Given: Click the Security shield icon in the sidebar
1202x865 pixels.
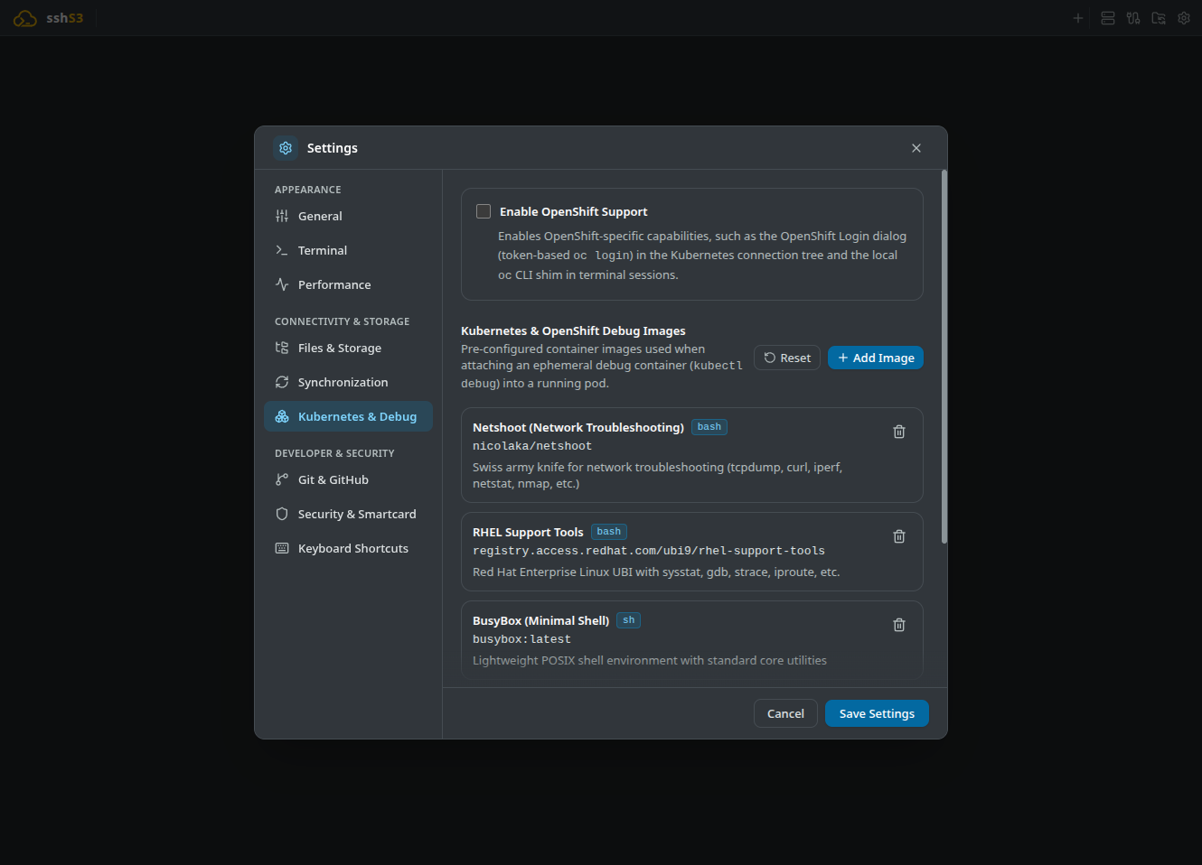Looking at the screenshot, I should (x=282, y=514).
